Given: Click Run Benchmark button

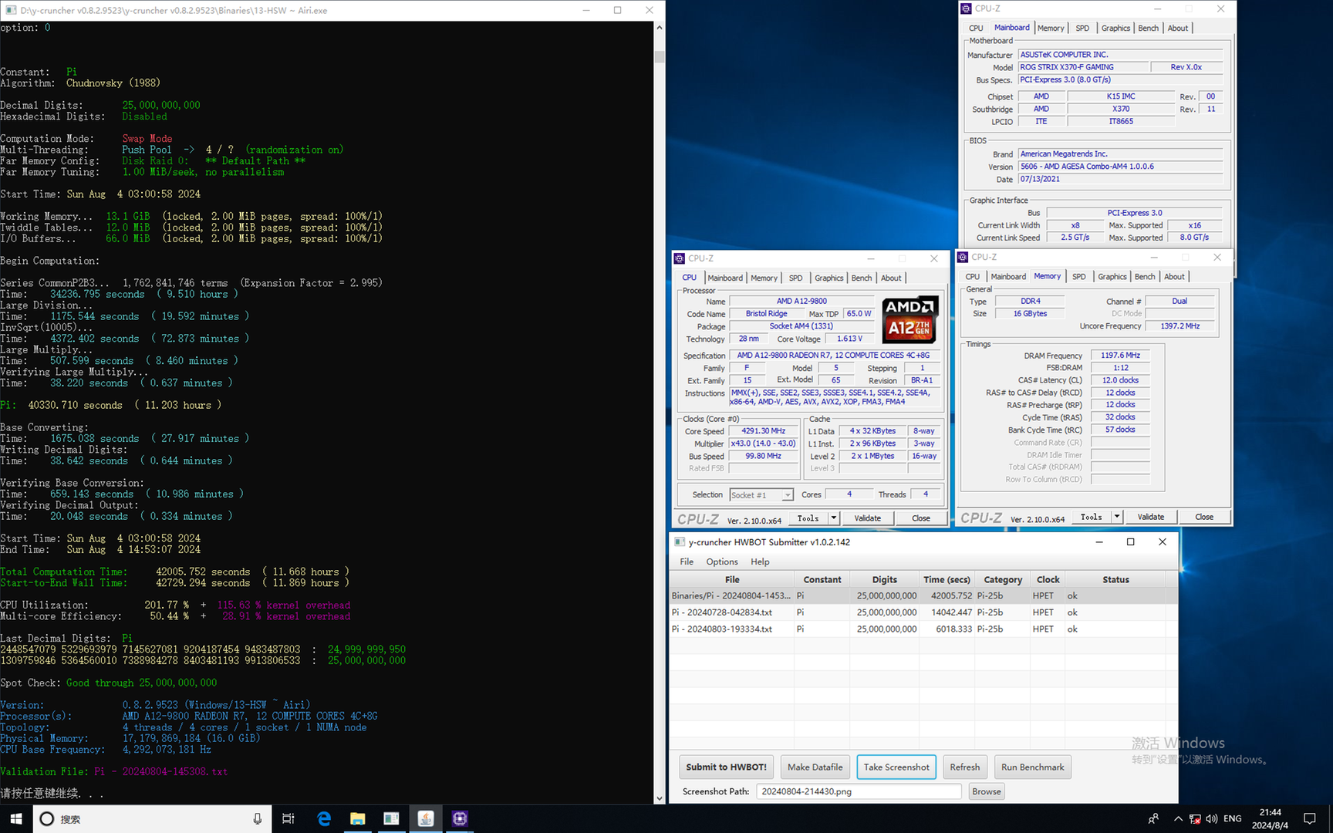Looking at the screenshot, I should tap(1032, 767).
